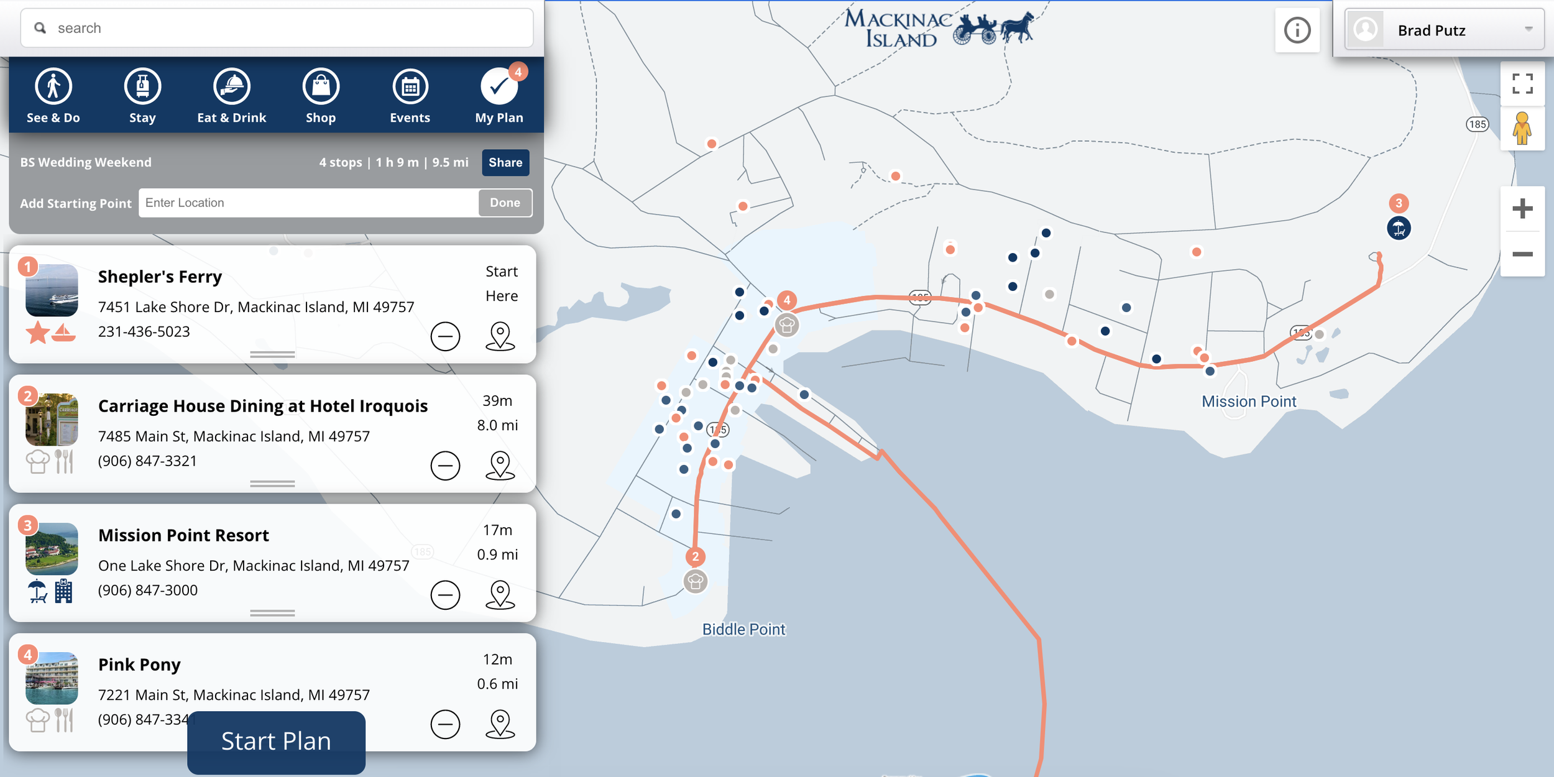Zoom in on the map
1554x777 pixels.
point(1522,209)
